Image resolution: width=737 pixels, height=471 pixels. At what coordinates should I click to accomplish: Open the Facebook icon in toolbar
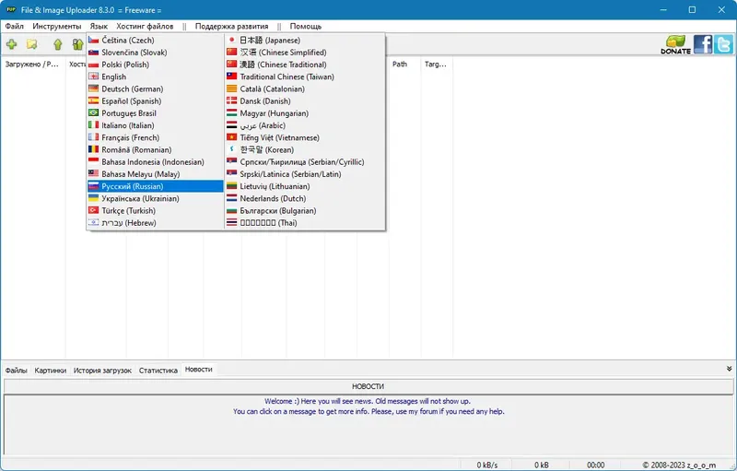pyautogui.click(x=703, y=44)
